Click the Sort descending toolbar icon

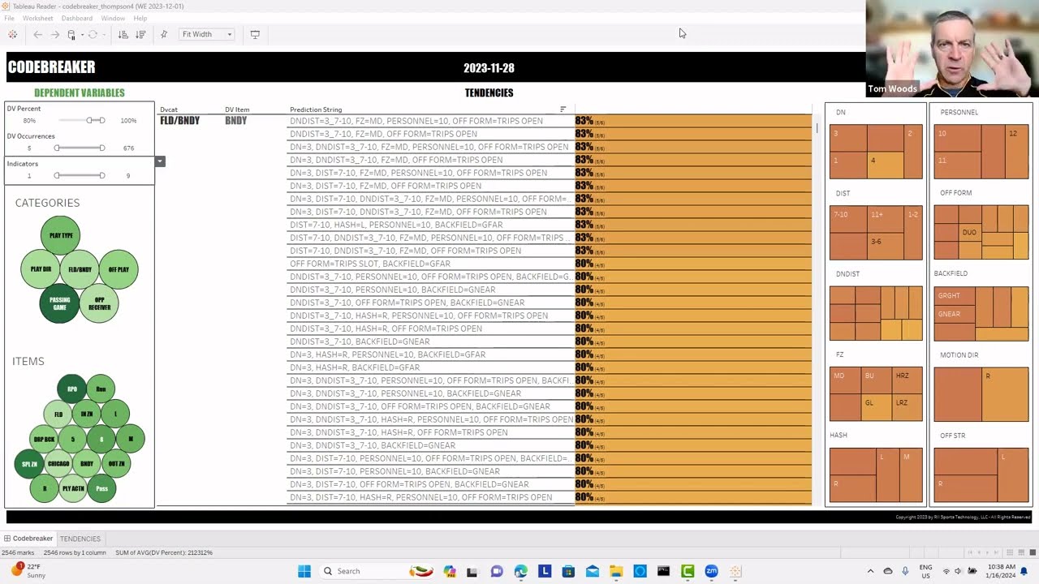pos(140,34)
